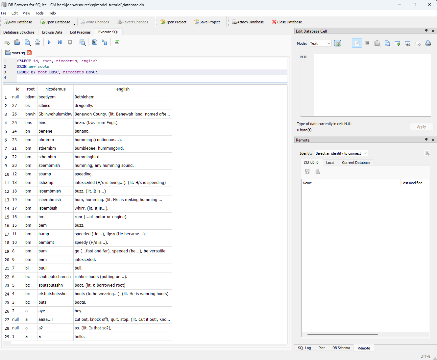Execute all SQL with the play icon
Screen dimensions: 437x360
click(x=49, y=42)
